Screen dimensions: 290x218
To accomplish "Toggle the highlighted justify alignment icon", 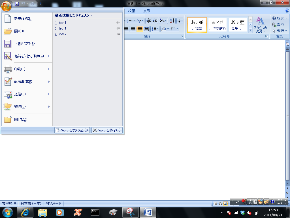I will pos(140,29).
